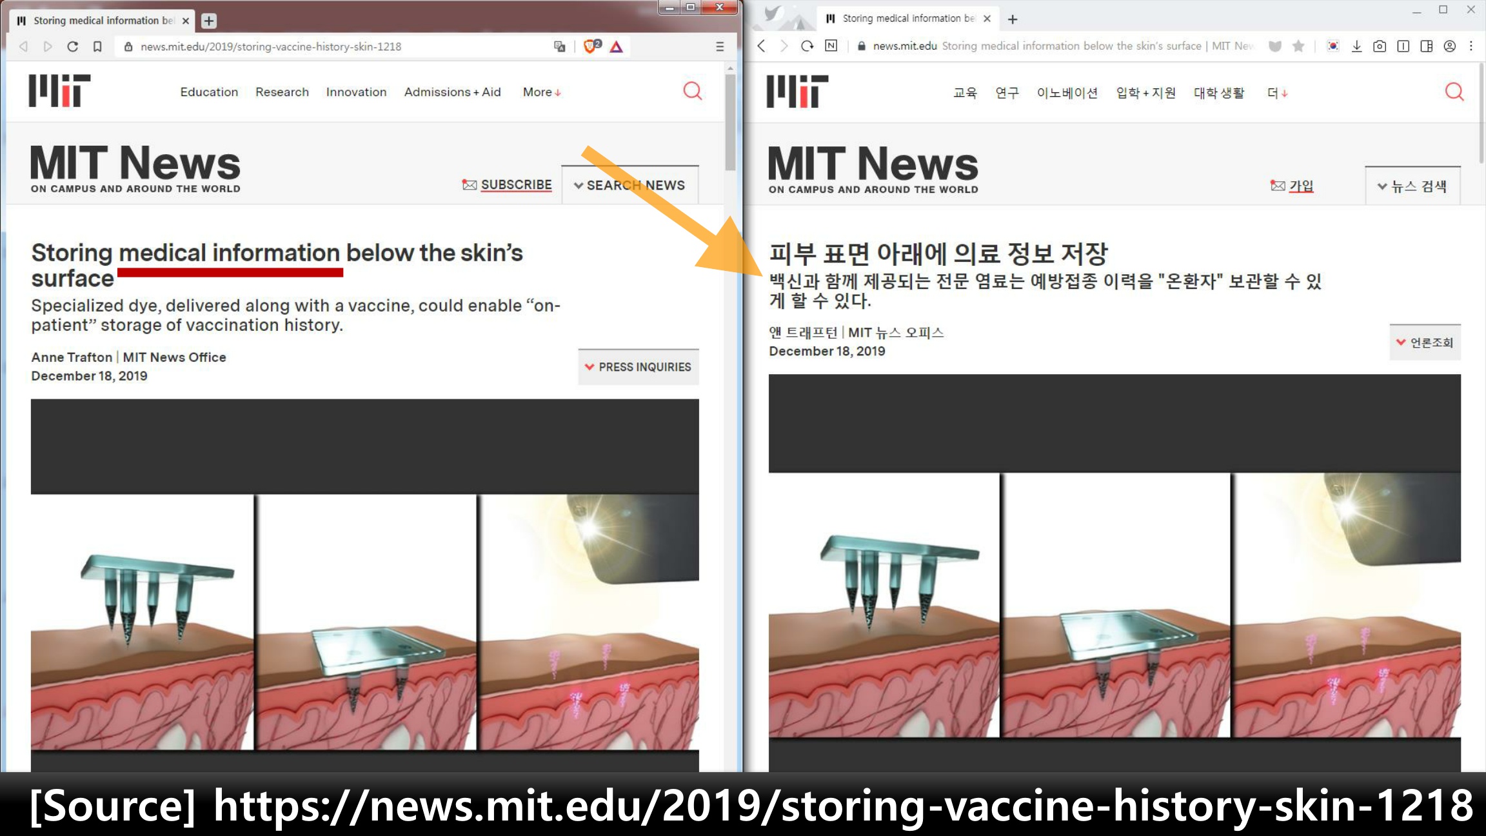Screen dimensions: 1486x836
Task: Open the 입학 + 지원 menu
Action: pyautogui.click(x=1146, y=92)
